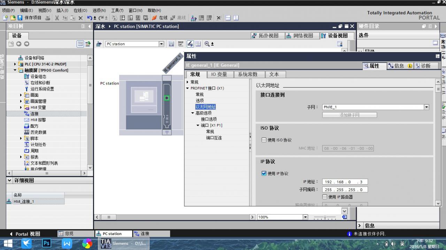Open the 项目(P) menu
The height and width of the screenshot is (250, 446).
(8, 10)
